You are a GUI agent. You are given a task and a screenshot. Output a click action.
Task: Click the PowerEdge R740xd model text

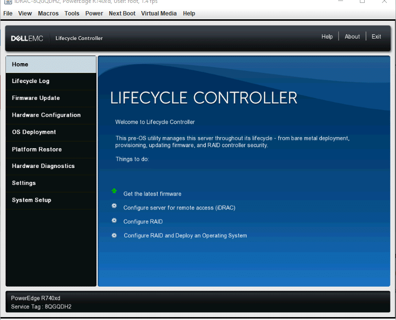coord(36,298)
